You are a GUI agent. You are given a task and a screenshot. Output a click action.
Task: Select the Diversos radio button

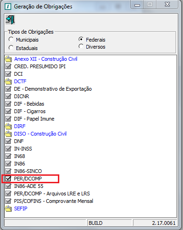point(81,46)
